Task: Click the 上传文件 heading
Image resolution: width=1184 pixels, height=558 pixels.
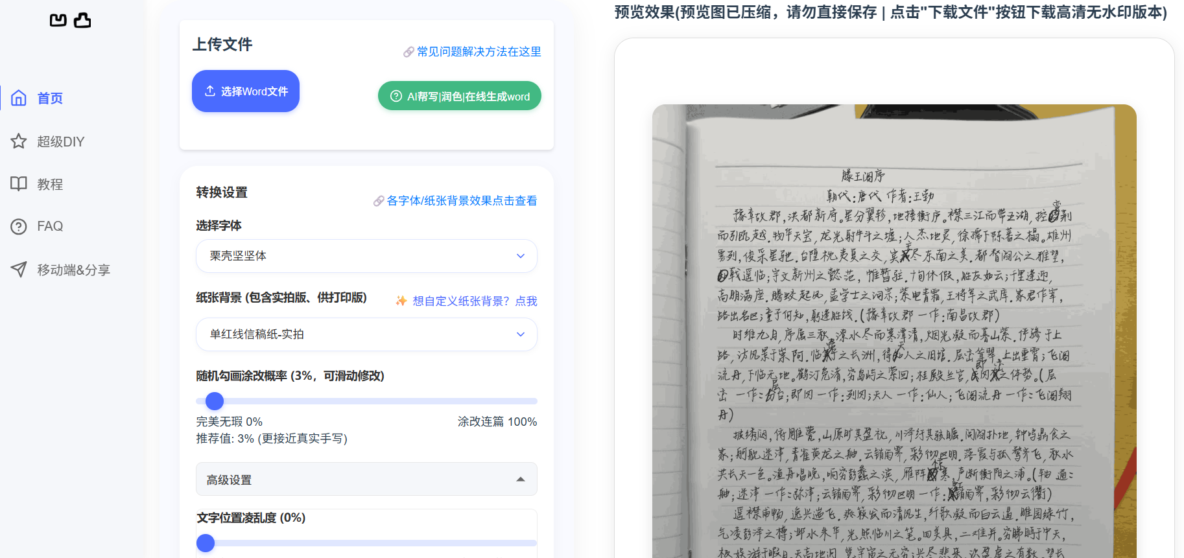Action: click(222, 45)
